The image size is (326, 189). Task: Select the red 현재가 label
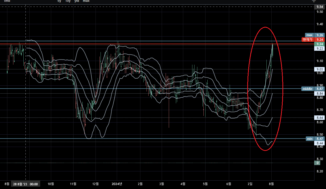(x=307, y=39)
